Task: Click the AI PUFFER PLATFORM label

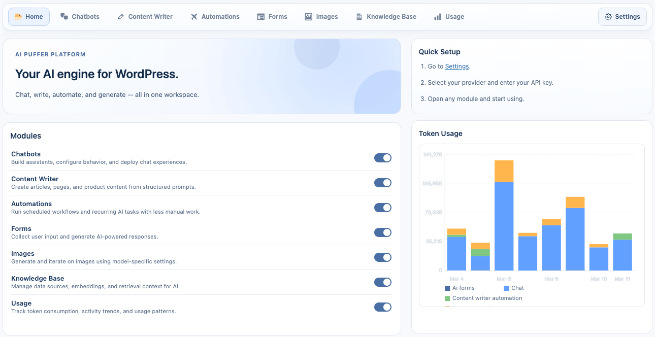Action: point(50,54)
